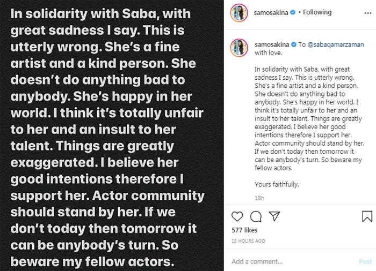Like the post with the heart icon
This screenshot has width=376, height=271.
(x=238, y=216)
